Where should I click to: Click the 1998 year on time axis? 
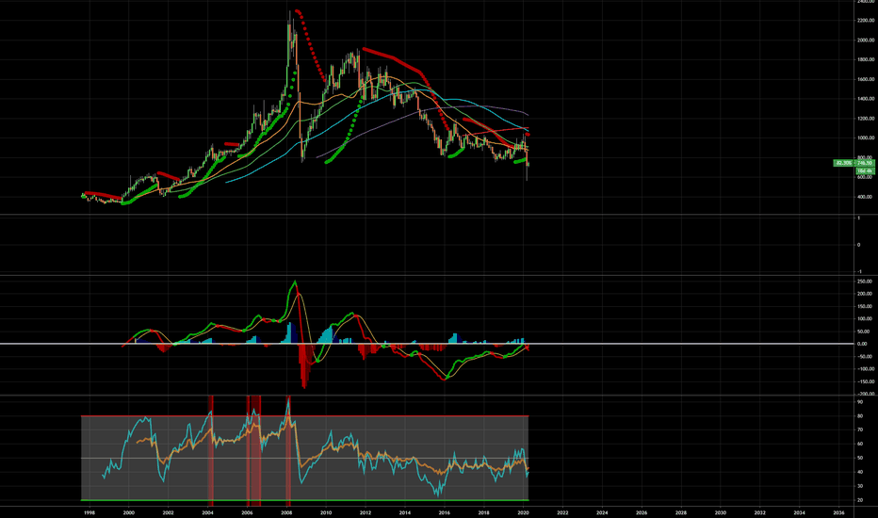[x=89, y=512]
